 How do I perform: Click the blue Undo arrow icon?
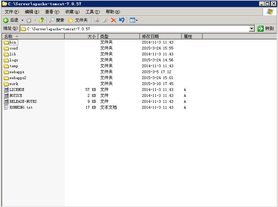pos(122,20)
